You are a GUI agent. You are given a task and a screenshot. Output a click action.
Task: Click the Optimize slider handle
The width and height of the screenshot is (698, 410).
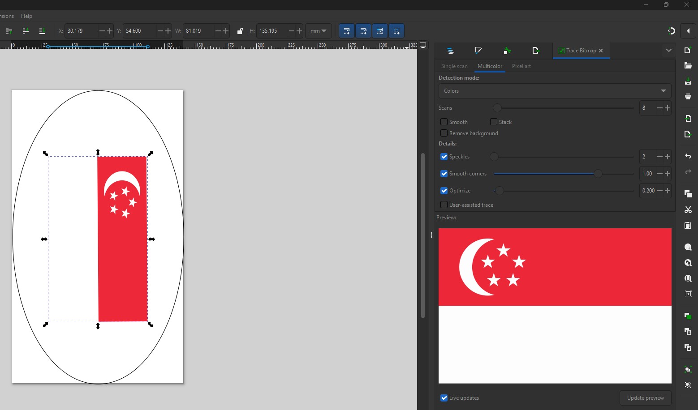499,191
